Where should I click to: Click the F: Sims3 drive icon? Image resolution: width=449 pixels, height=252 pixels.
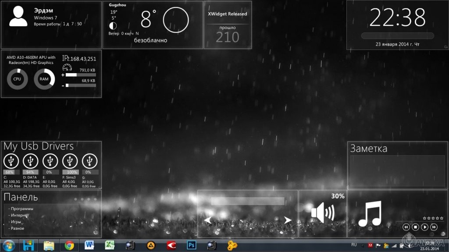pos(70,161)
